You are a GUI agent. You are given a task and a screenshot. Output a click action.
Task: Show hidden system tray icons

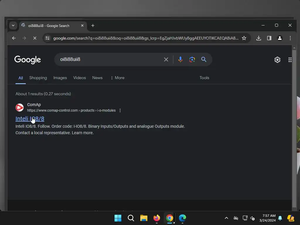tap(226, 218)
